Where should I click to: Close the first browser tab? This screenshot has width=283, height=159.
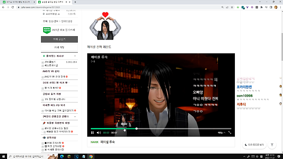coord(34,2)
